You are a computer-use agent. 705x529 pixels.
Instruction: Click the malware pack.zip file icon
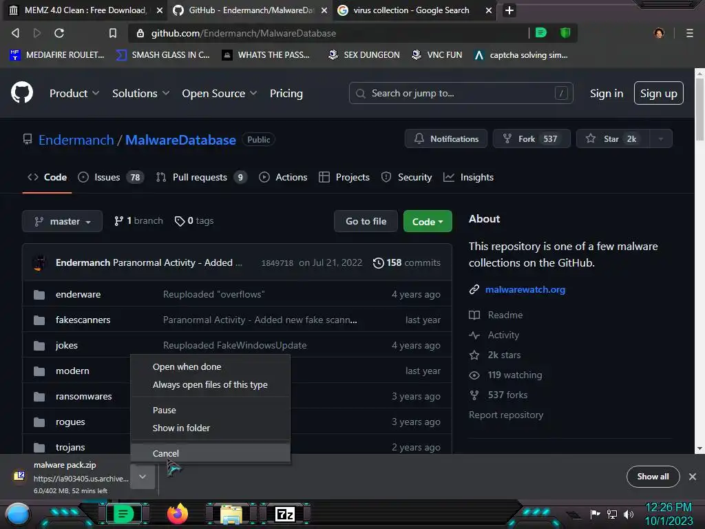pos(19,476)
